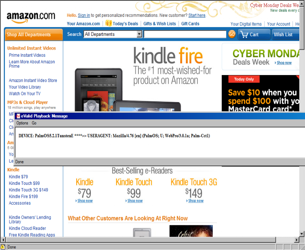Click the security warning icon in status bar
The image size is (305, 250).
tap(3, 247)
